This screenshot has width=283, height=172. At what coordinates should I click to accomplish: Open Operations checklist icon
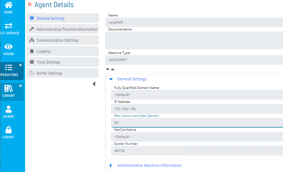9,67
